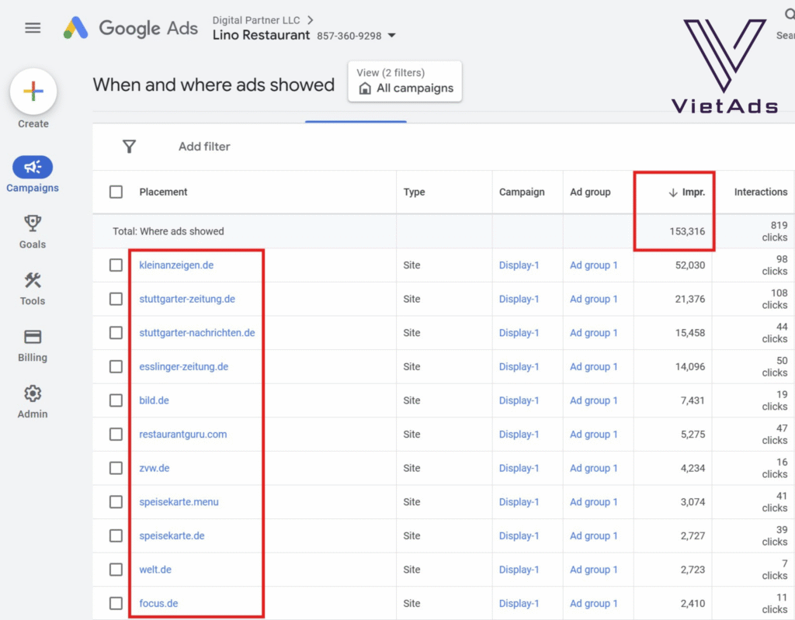The image size is (795, 620).
Task: Open the kleinanzeigen.de placement link
Action: click(x=176, y=265)
